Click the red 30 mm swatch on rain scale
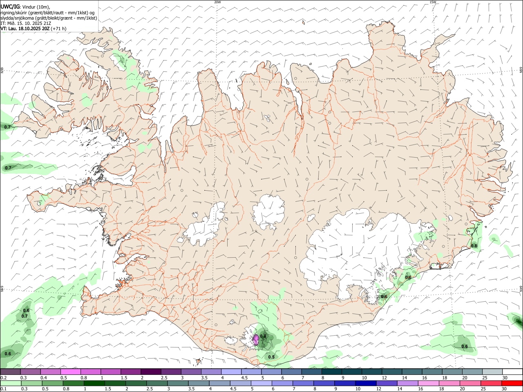Screen dimensions: 523x392 click(x=512, y=383)
